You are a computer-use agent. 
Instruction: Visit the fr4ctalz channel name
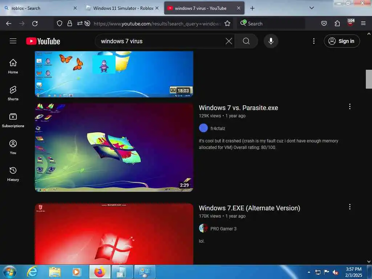(x=218, y=128)
